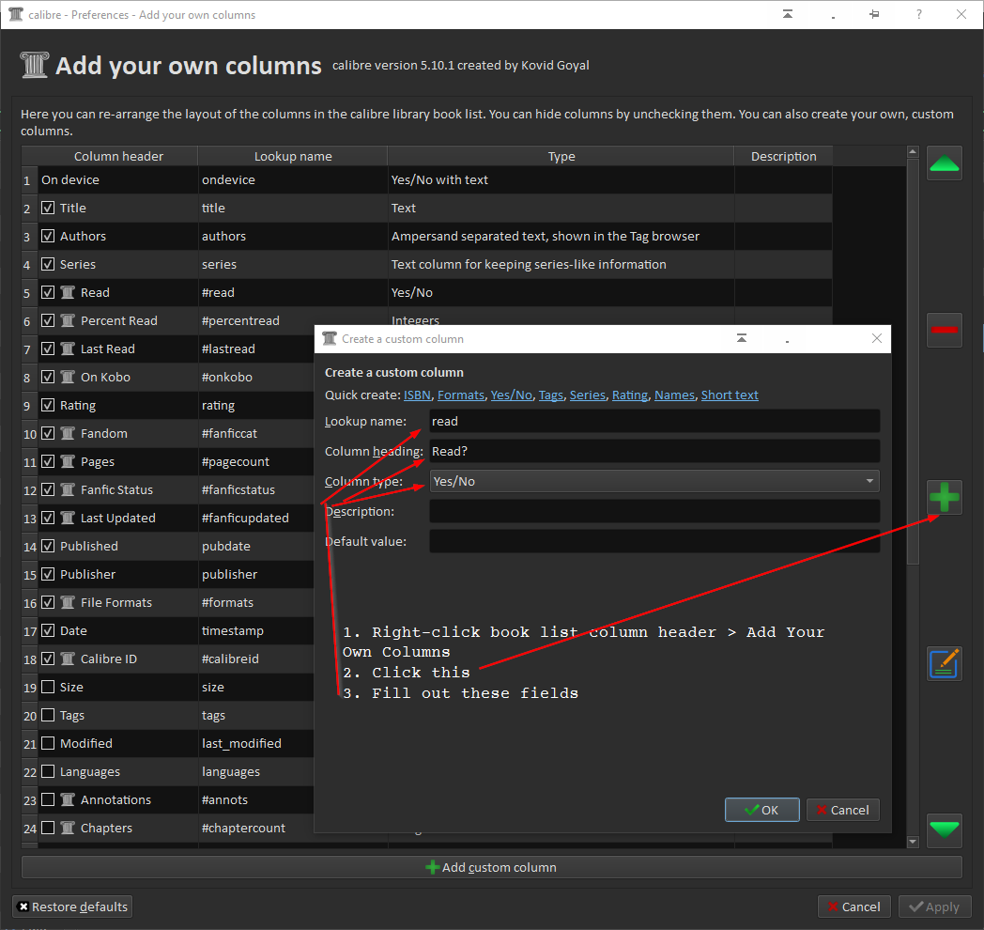
Task: Click the help question mark in title bar
Action: [918, 14]
